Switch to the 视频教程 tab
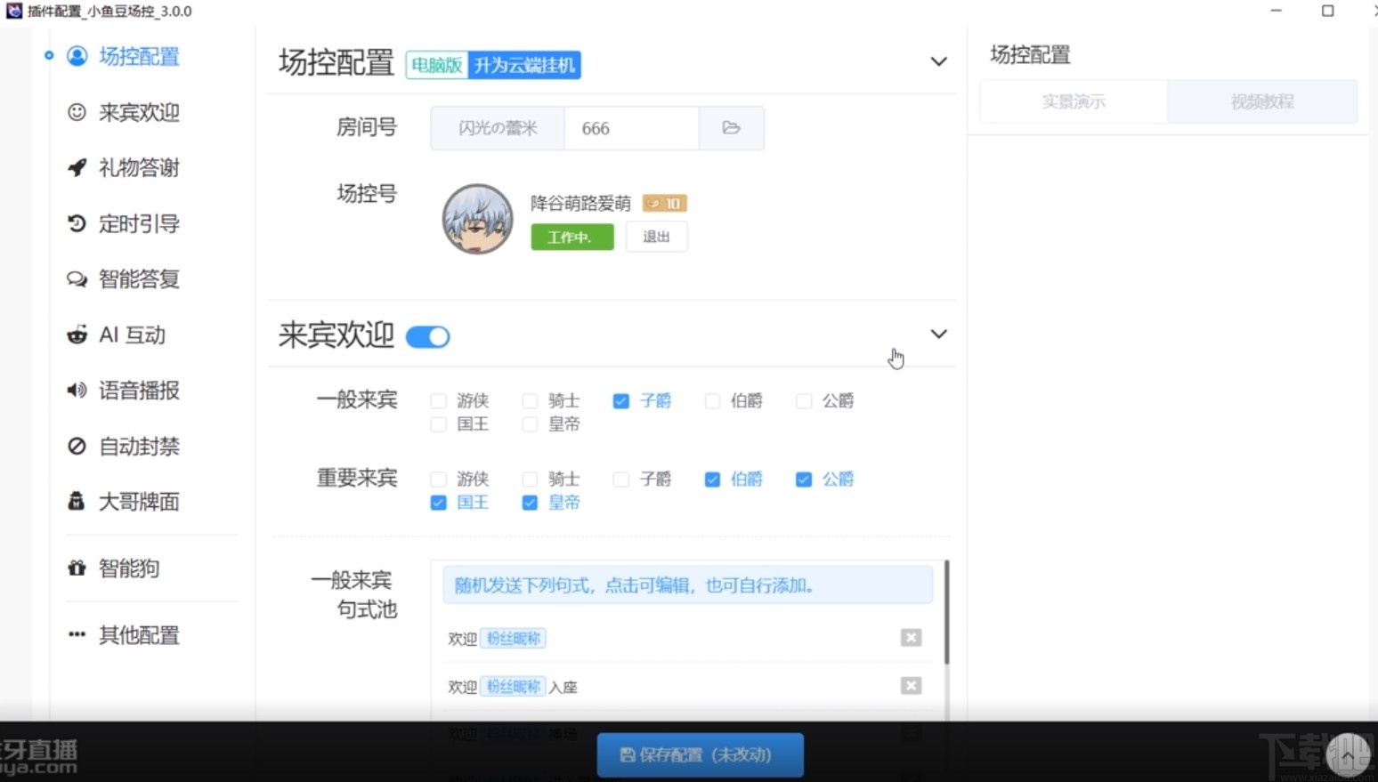This screenshot has height=782, width=1378. click(1261, 101)
